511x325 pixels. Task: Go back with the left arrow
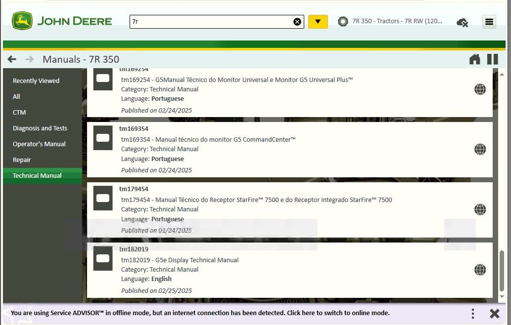[x=12, y=59]
